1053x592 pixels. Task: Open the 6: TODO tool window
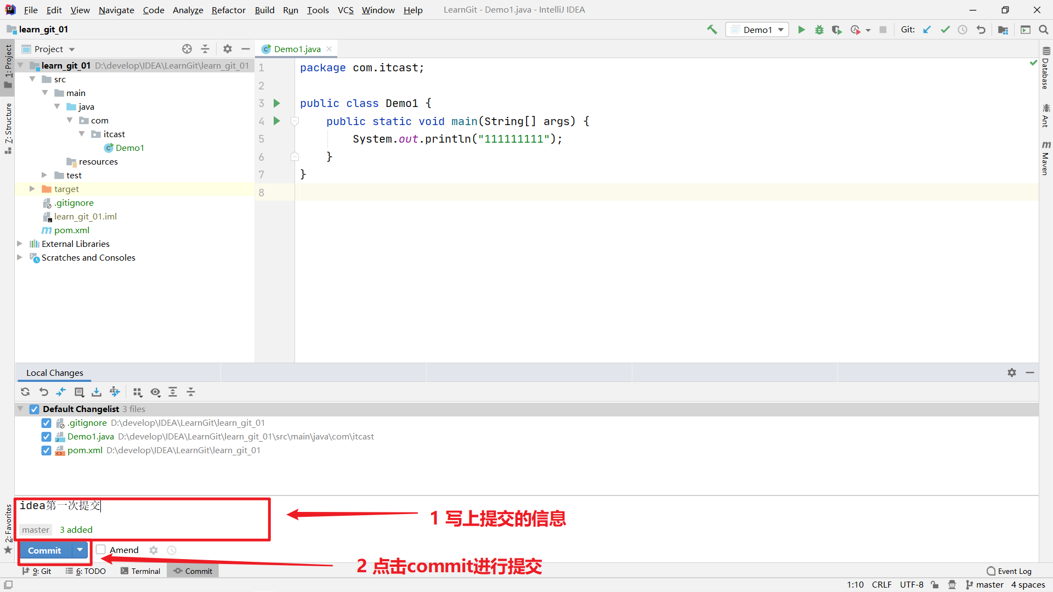click(86, 571)
